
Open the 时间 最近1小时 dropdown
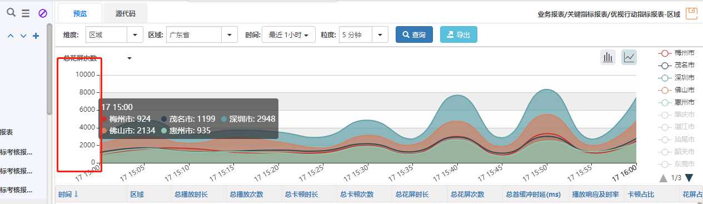(x=288, y=35)
